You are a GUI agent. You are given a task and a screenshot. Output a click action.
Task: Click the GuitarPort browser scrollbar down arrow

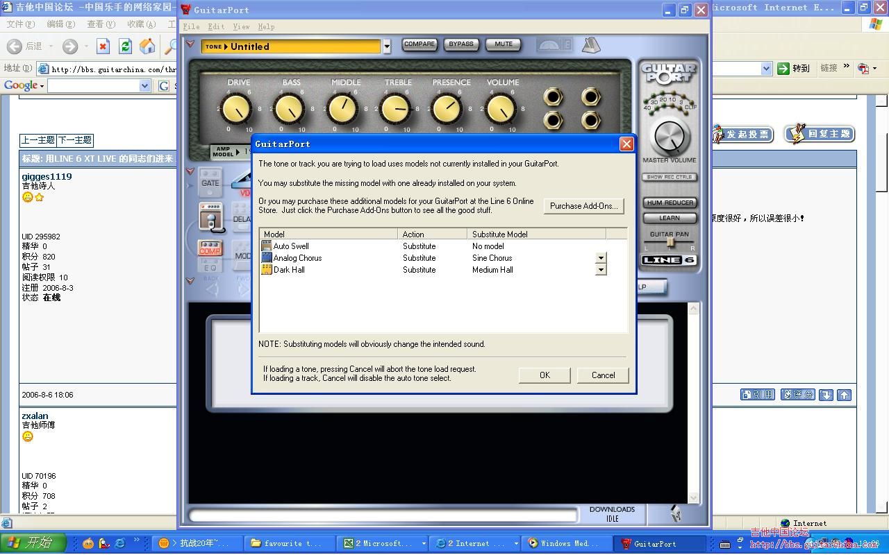[693, 498]
